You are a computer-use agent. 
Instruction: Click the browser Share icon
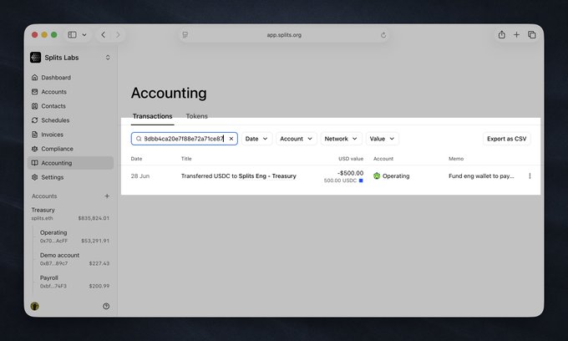click(x=502, y=34)
